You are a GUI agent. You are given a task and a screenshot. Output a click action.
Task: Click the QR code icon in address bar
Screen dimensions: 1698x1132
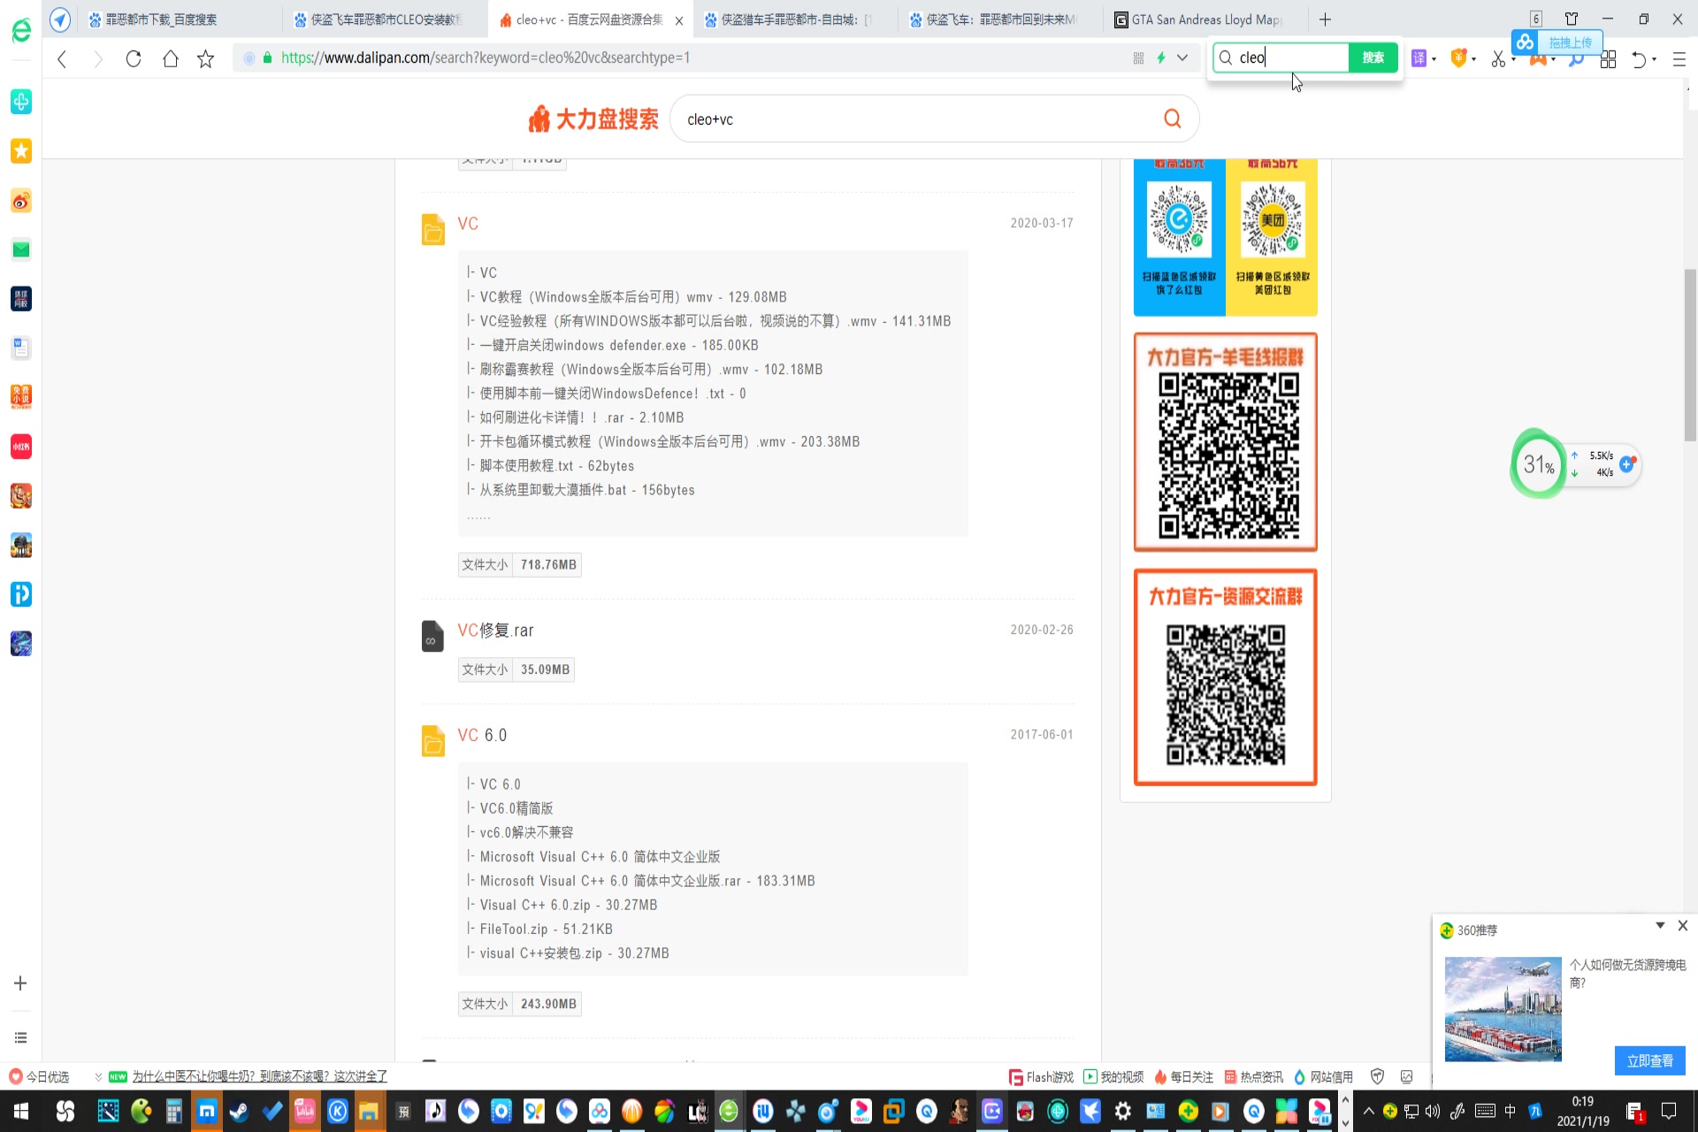1138,58
